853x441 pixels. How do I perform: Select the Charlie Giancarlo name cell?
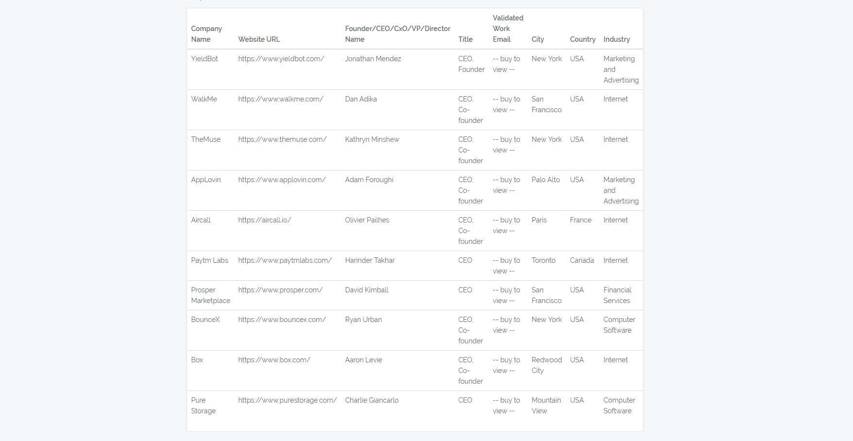click(372, 400)
